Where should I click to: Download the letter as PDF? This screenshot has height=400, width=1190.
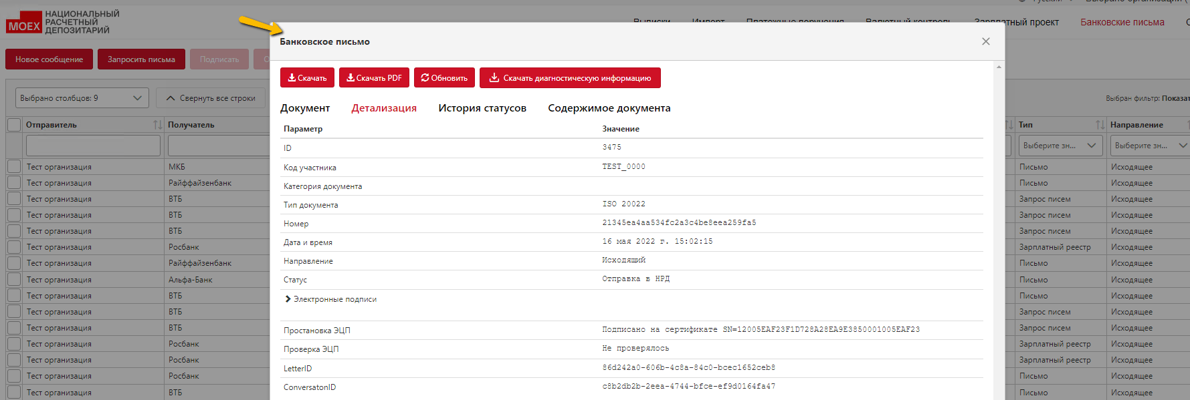point(374,78)
